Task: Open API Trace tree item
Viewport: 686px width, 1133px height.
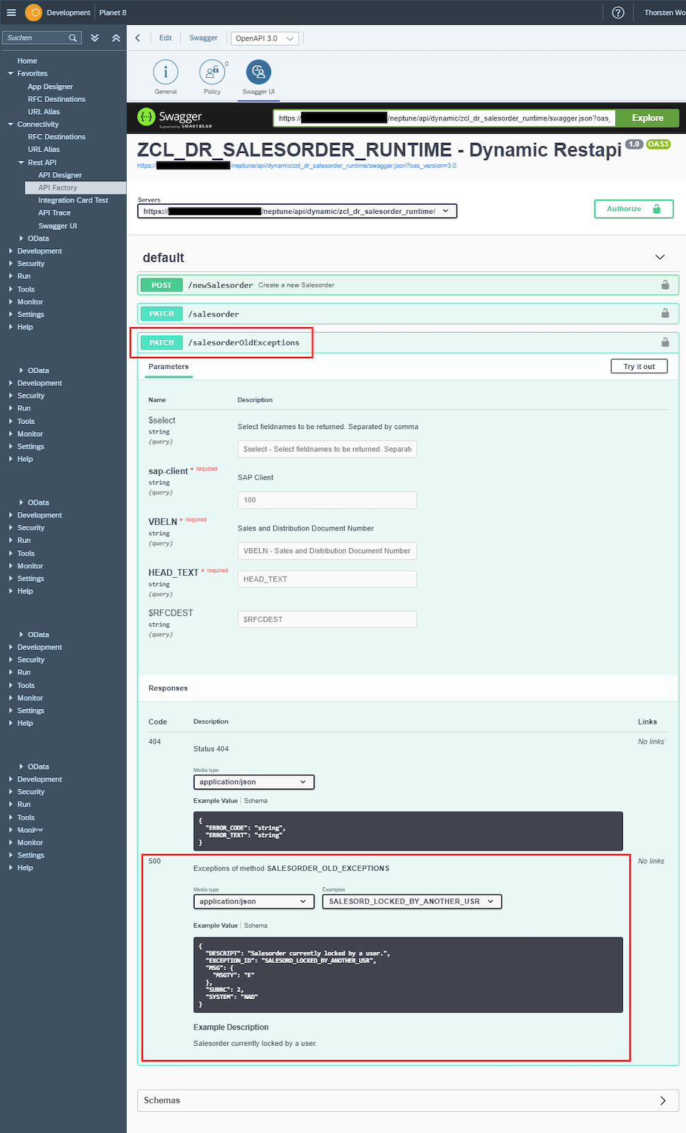Action: click(55, 213)
